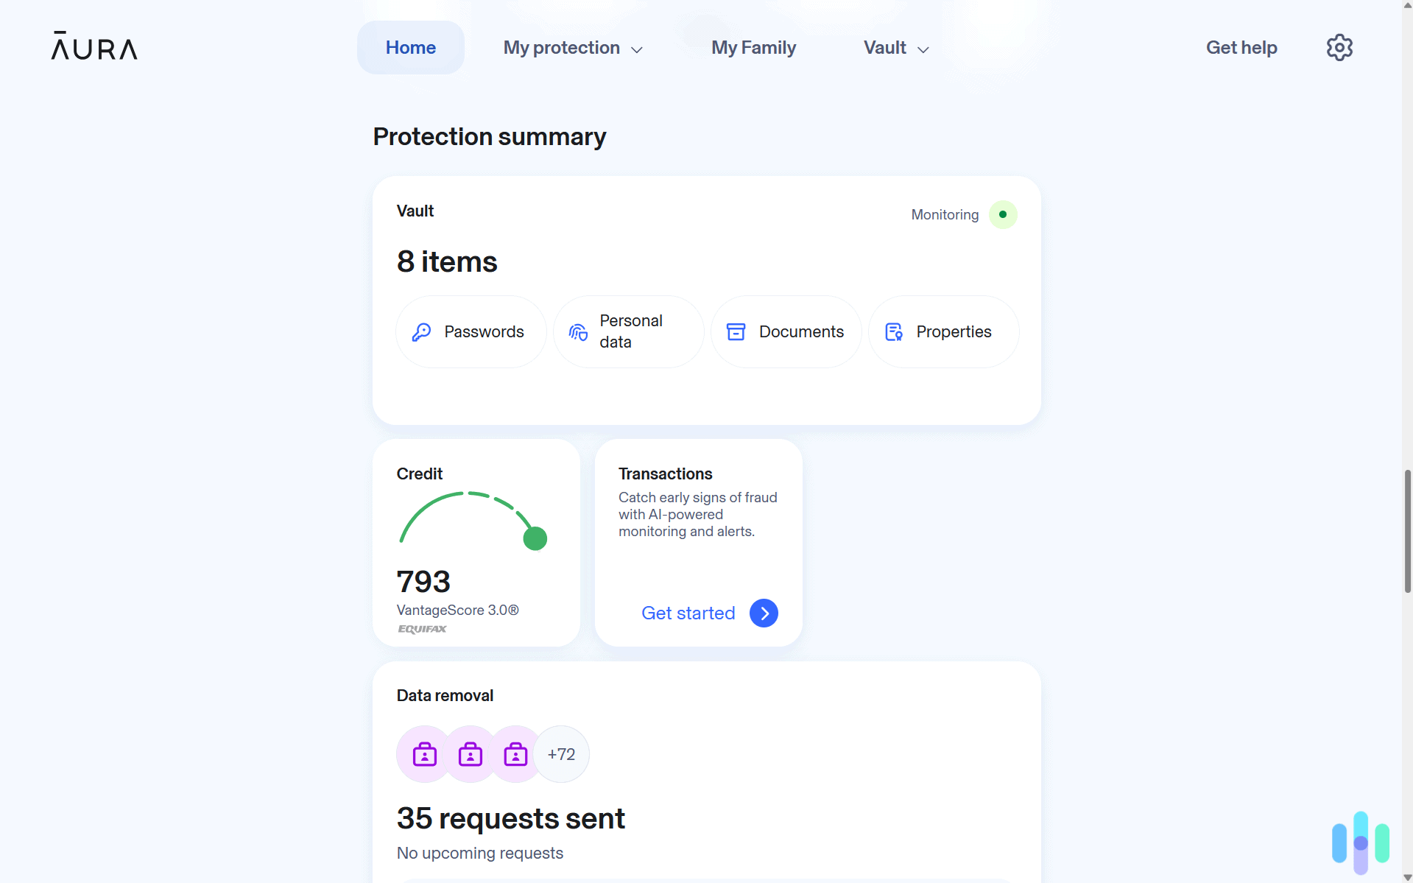Open Personal data in the Vault
Viewport: 1413px width, 883px height.
tap(628, 331)
